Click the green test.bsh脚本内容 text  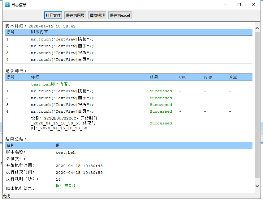[x=51, y=84]
